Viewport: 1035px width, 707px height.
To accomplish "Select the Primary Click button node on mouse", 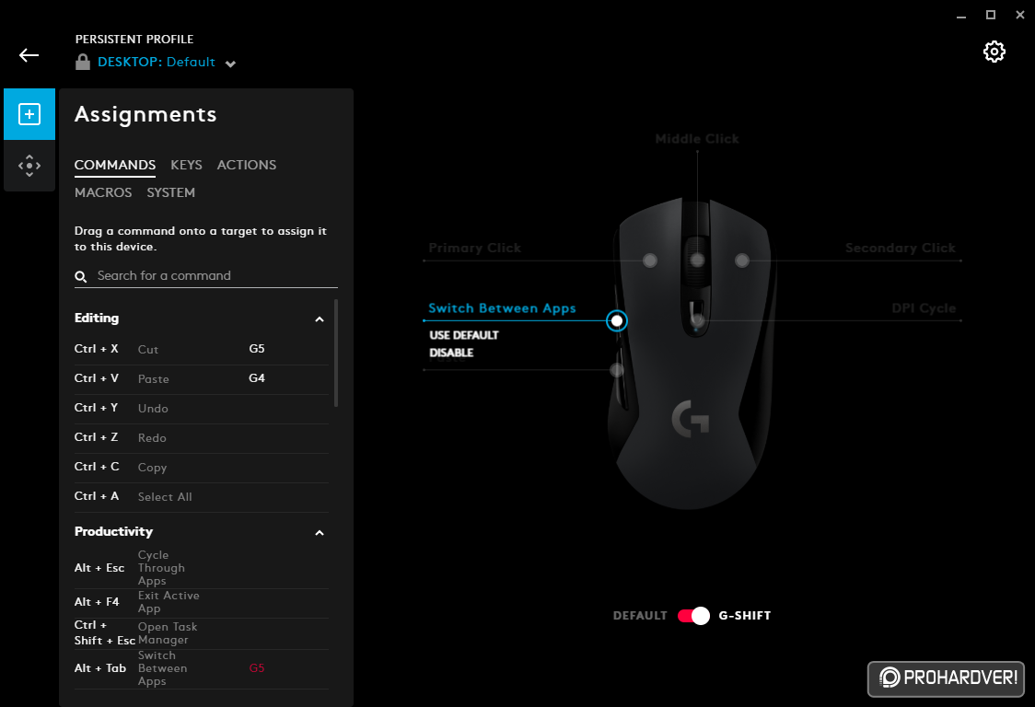I will [x=650, y=261].
